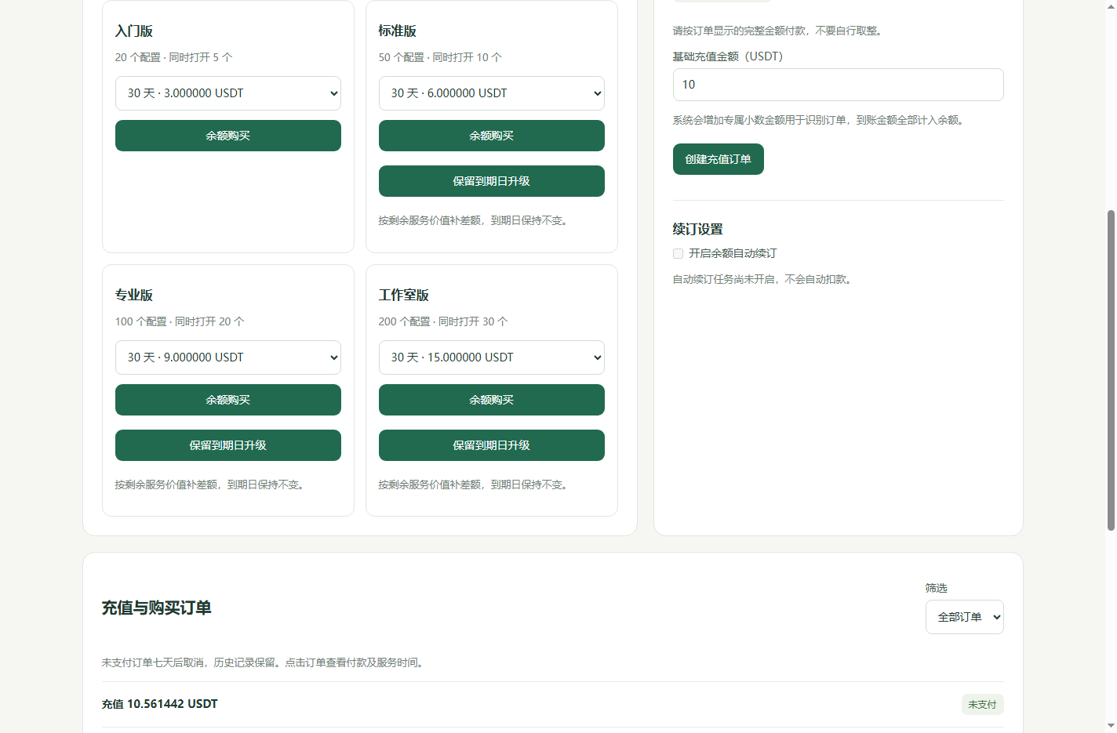The image size is (1117, 733).
Task: Click 余额购买 under 入门版
Action: pos(228,136)
